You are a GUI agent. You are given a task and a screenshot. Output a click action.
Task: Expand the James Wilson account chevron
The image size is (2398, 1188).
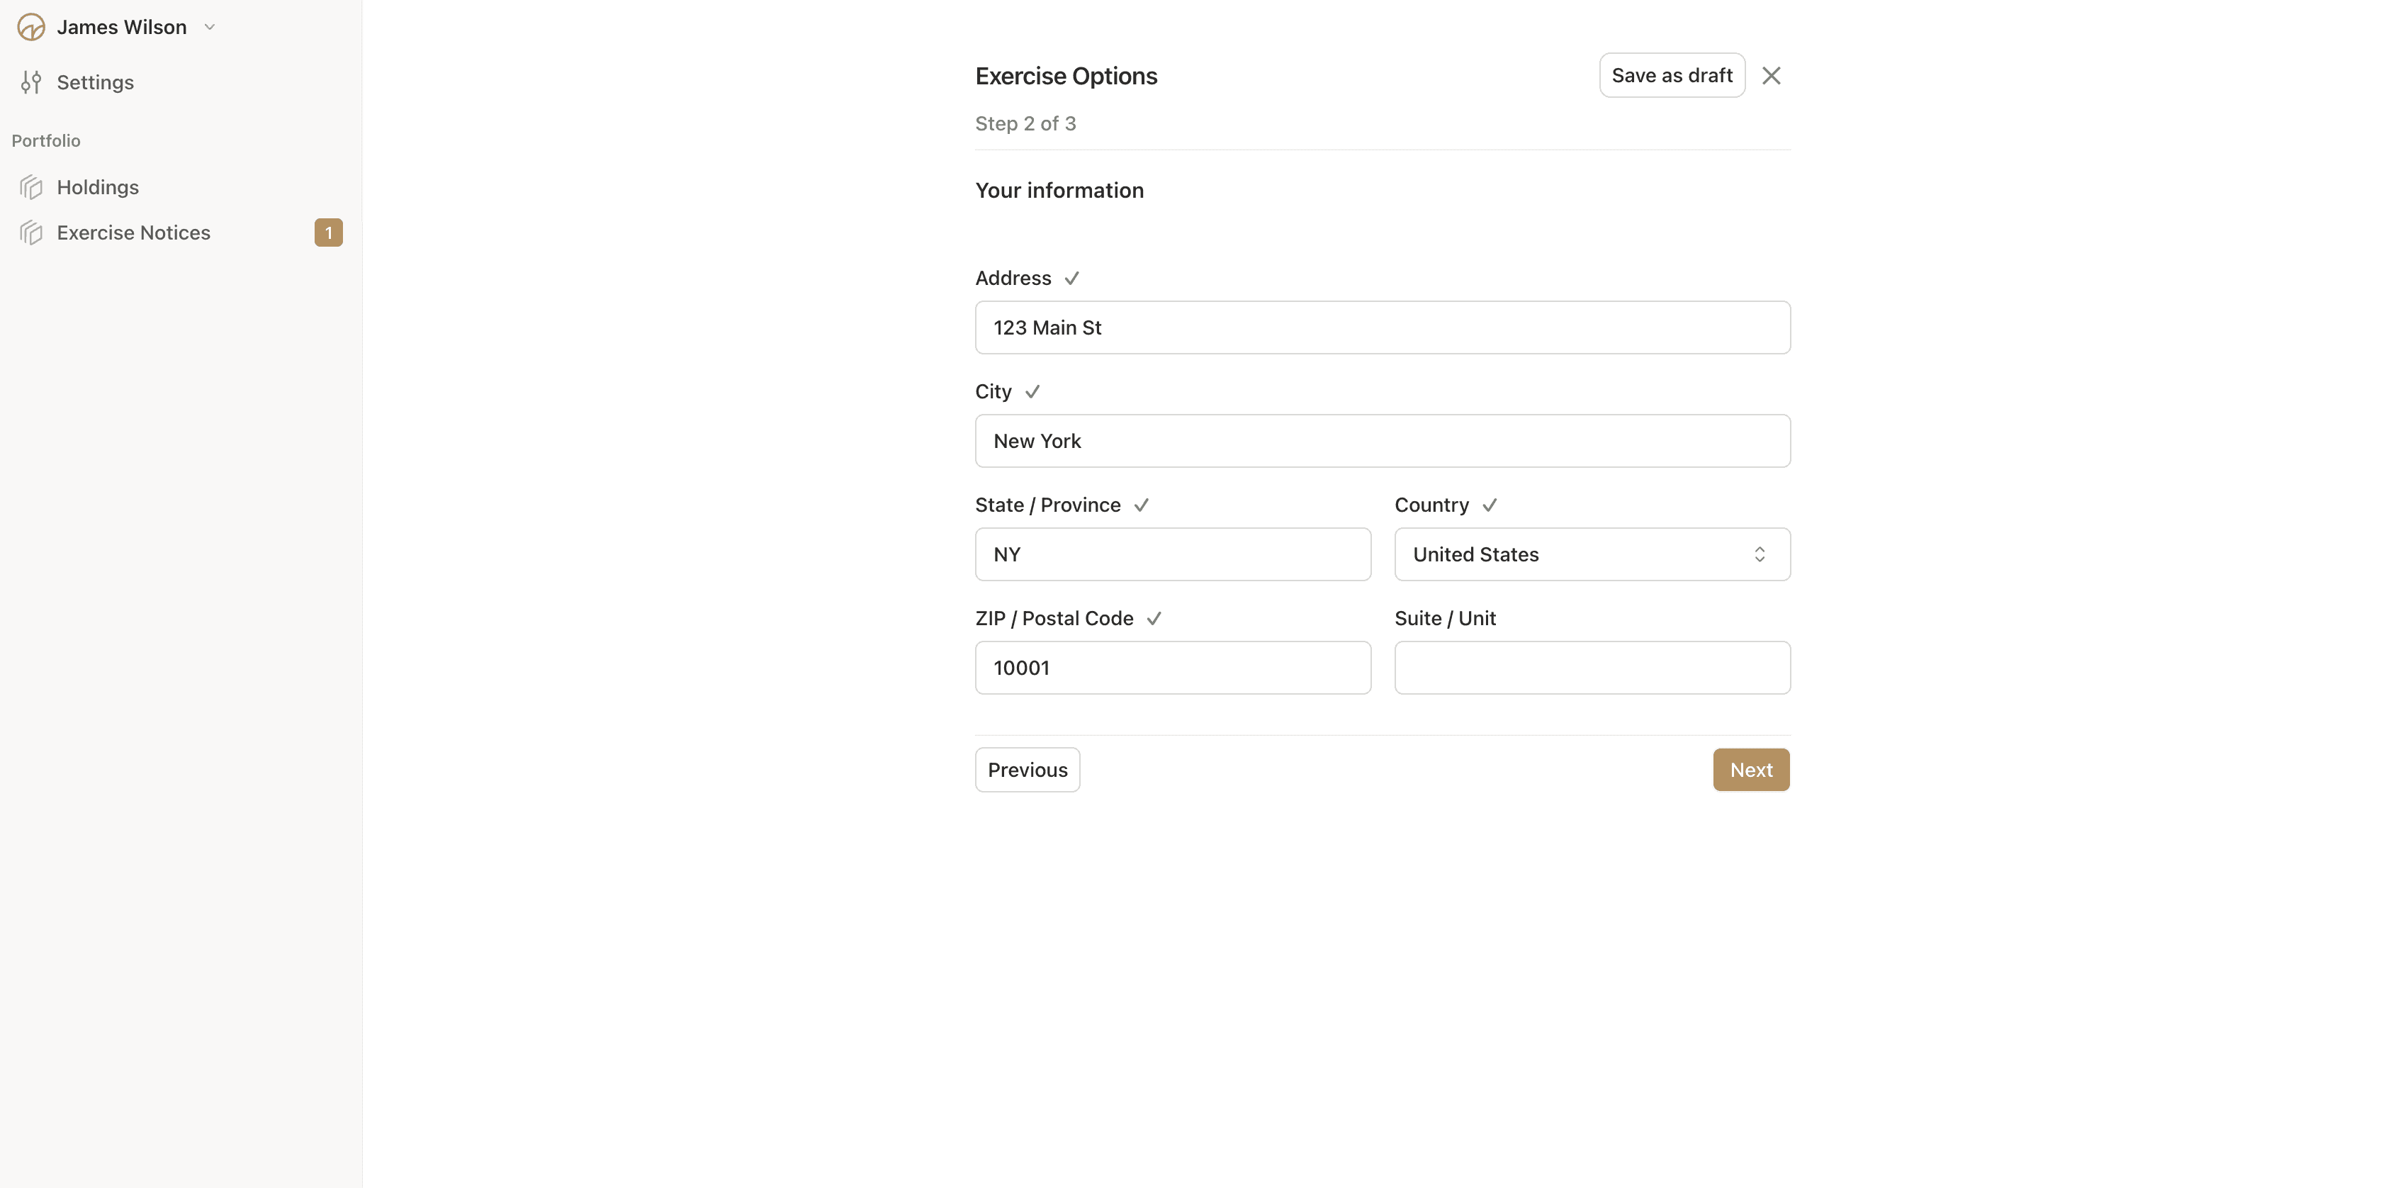(x=210, y=27)
